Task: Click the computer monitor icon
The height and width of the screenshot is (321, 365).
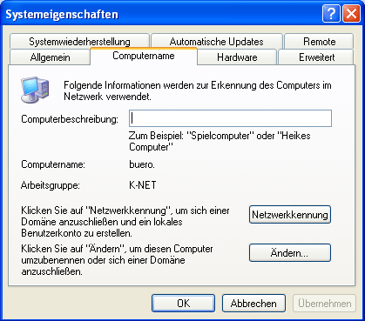Action: [x=35, y=90]
